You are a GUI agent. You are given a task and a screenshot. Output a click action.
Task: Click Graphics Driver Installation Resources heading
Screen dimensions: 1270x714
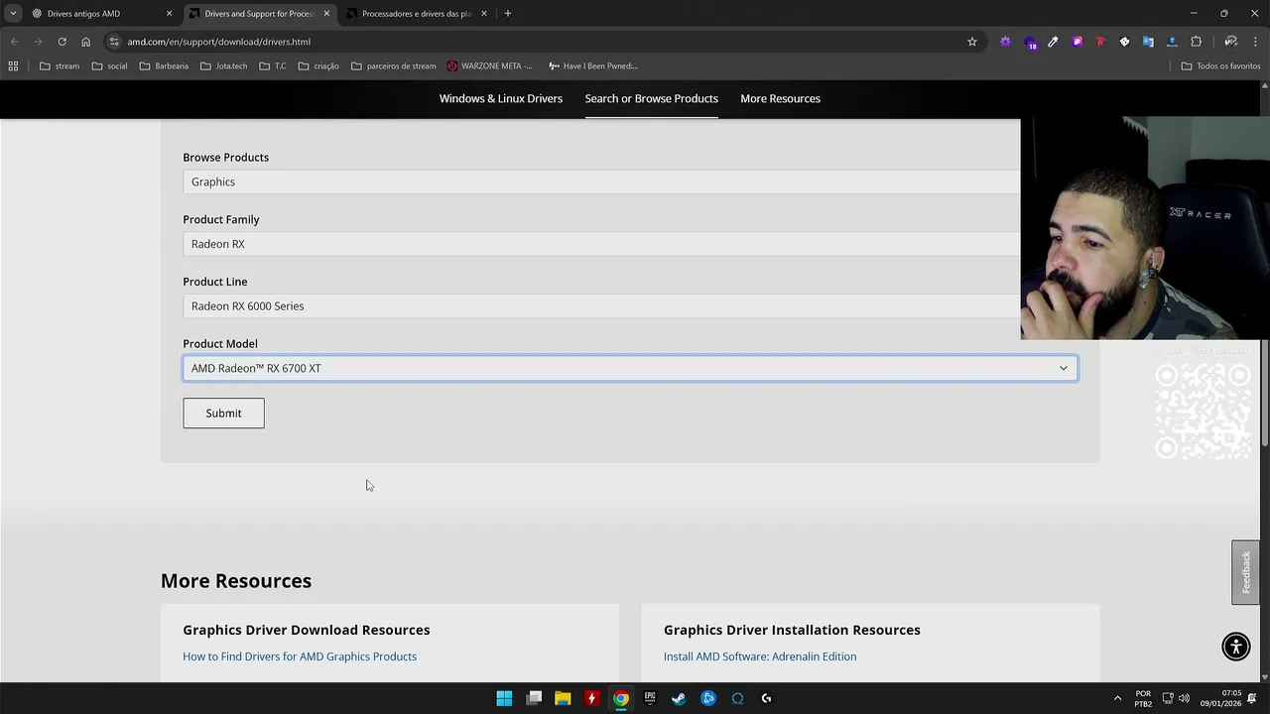(792, 630)
